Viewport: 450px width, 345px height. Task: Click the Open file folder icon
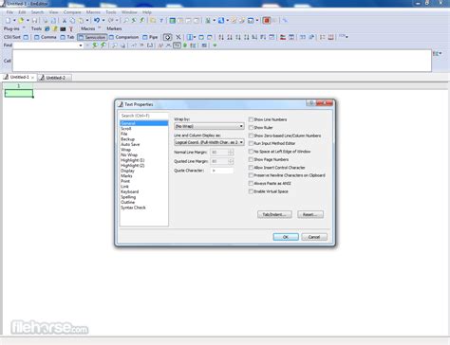(x=21, y=20)
